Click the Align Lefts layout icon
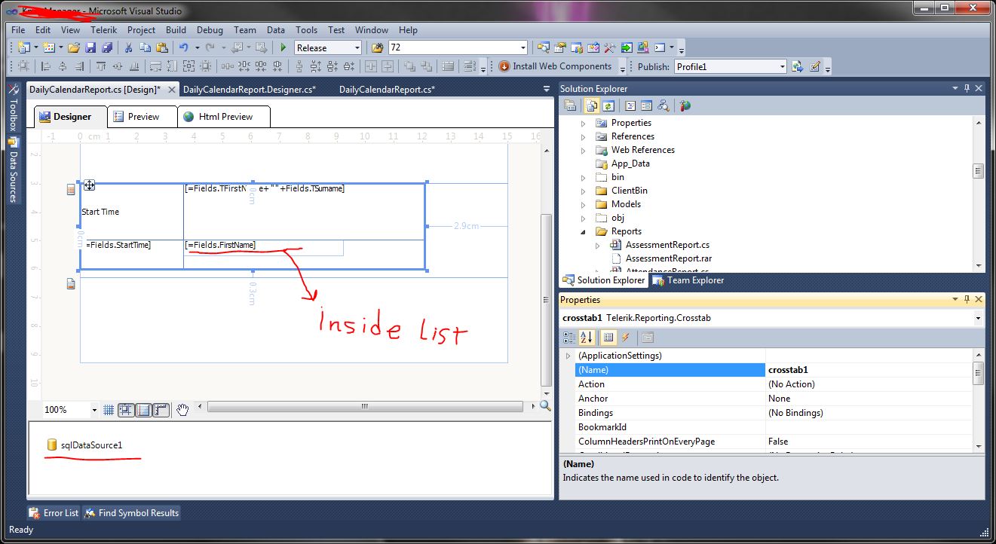The width and height of the screenshot is (996, 544). pyautogui.click(x=47, y=66)
